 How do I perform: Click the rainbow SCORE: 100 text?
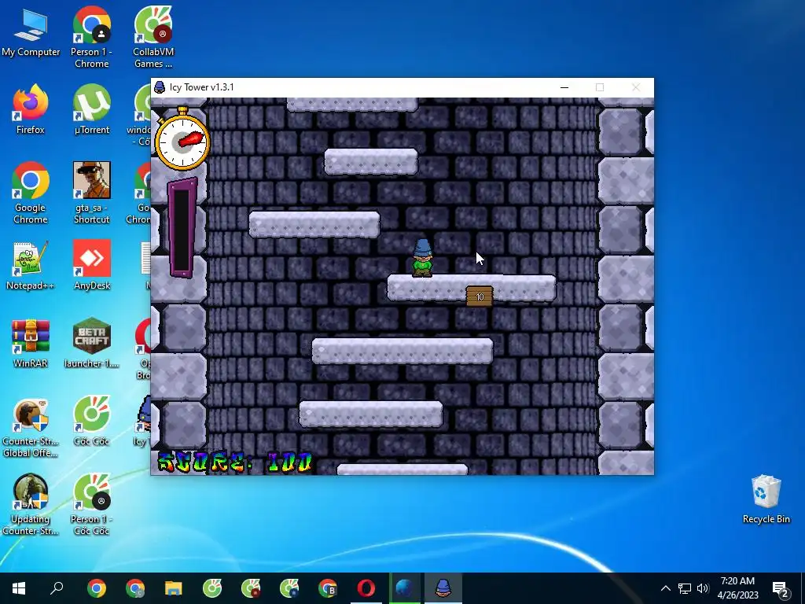[235, 462]
